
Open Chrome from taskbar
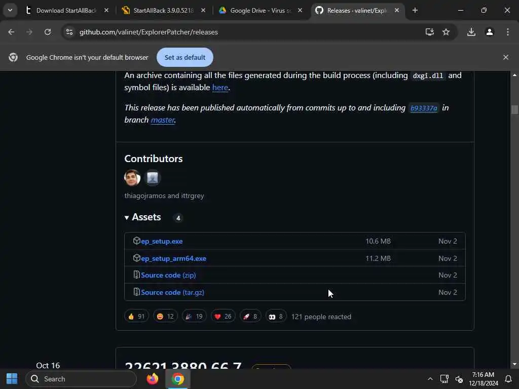coord(178,379)
